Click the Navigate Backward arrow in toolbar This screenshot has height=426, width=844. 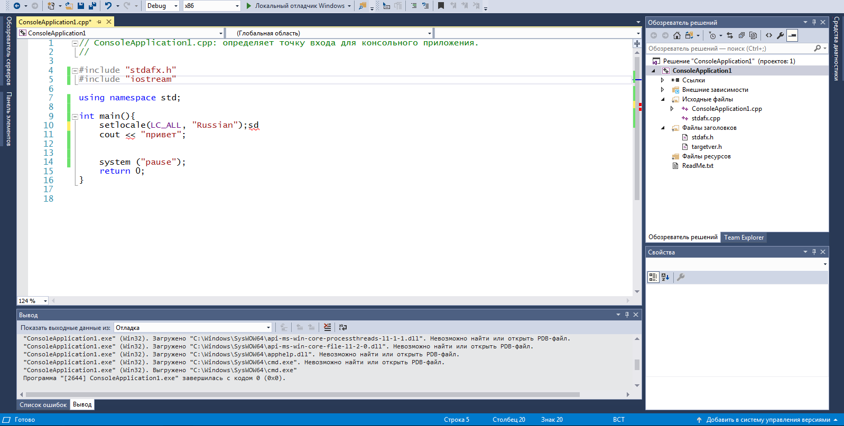coord(17,6)
